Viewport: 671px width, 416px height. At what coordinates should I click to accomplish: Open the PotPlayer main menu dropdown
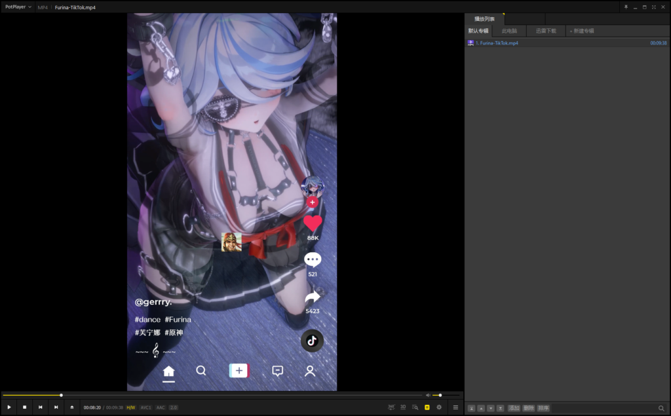(18, 7)
